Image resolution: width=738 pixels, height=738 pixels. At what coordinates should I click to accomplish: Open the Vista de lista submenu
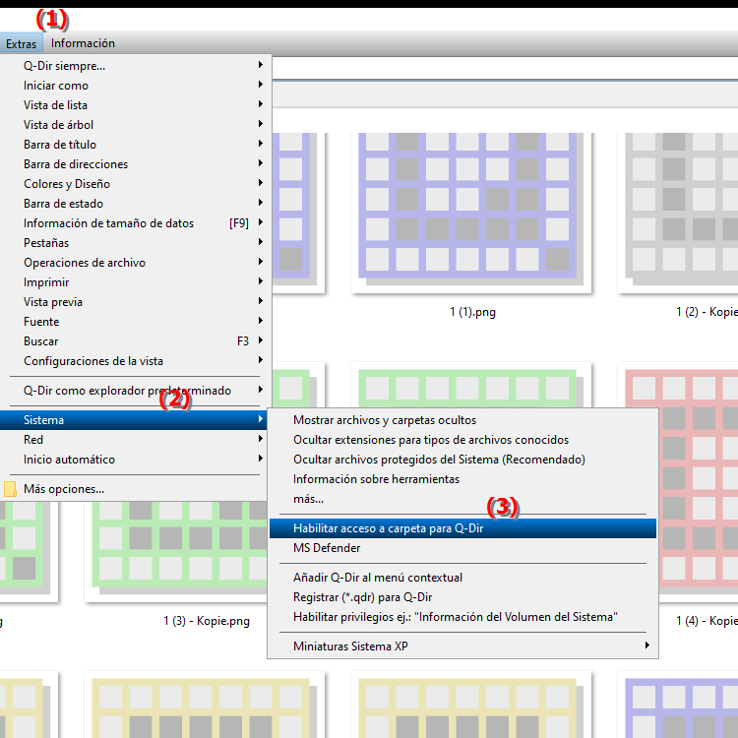[136, 105]
